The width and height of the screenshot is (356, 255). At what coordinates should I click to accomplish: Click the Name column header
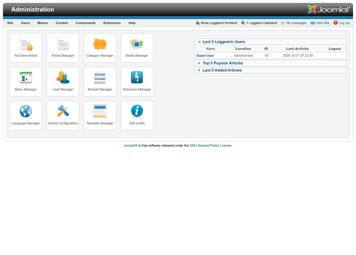[211, 49]
